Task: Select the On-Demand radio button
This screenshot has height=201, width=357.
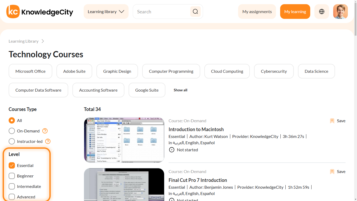Action: [x=12, y=131]
